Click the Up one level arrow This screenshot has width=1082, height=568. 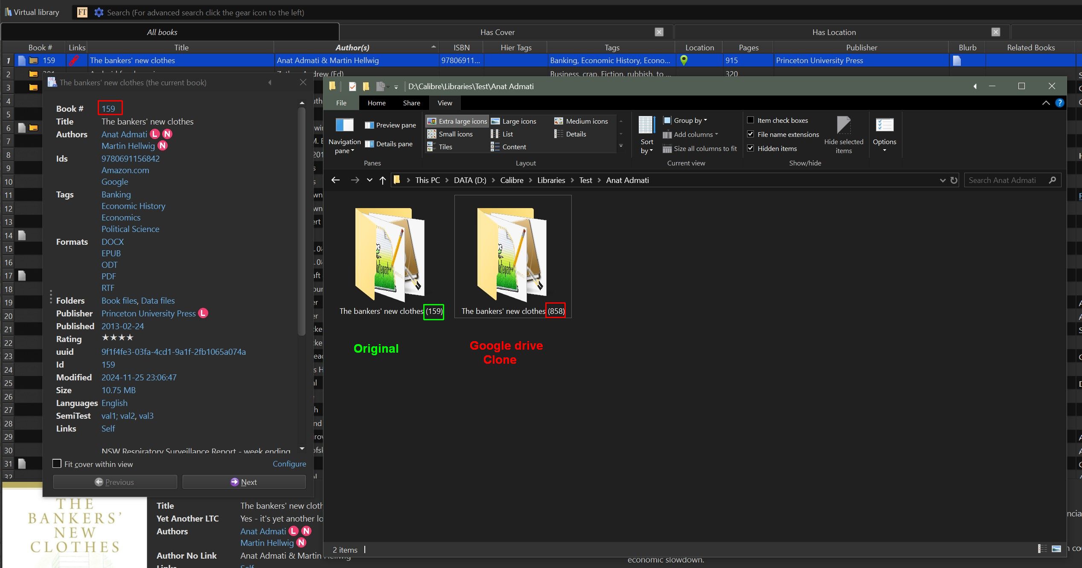pyautogui.click(x=383, y=180)
